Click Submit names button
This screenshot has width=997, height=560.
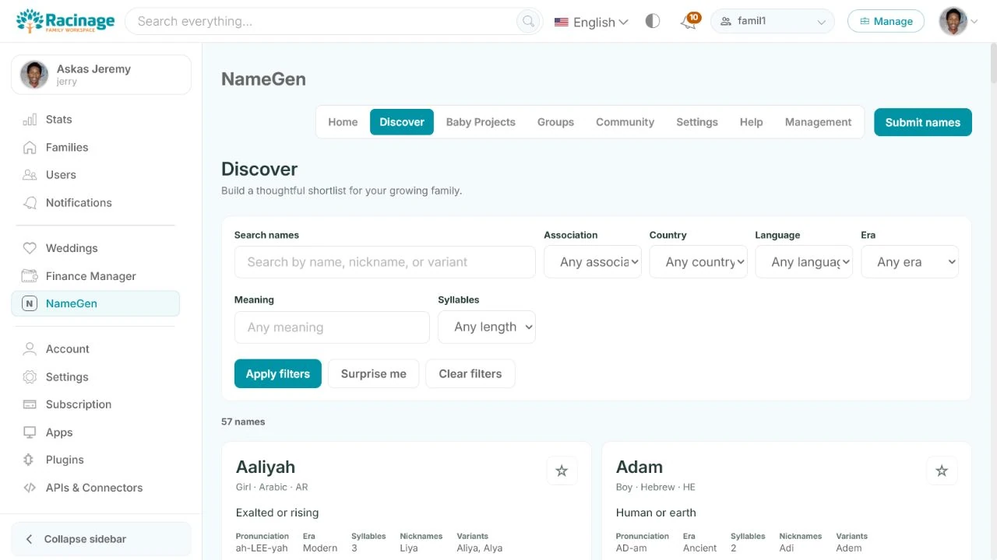pyautogui.click(x=923, y=122)
